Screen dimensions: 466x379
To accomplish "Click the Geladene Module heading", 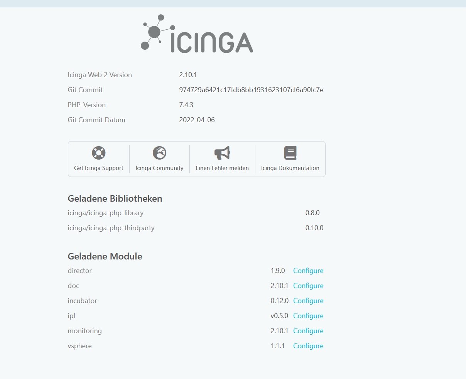I will 105,256.
